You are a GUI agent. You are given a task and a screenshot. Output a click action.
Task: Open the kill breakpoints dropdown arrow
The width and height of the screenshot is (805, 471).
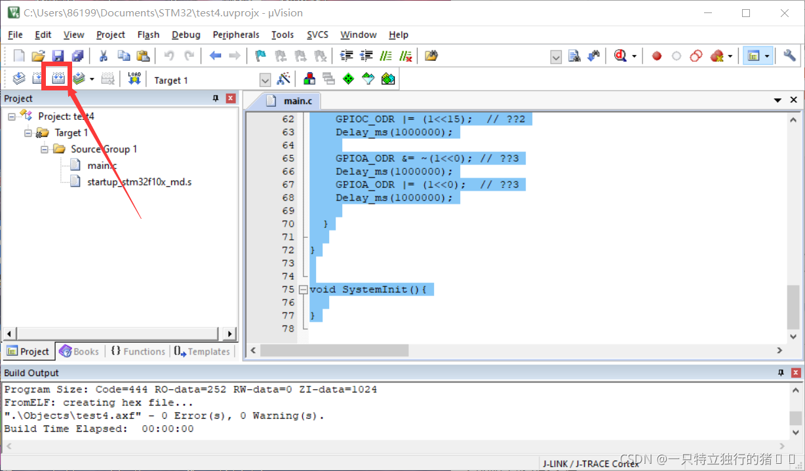pos(730,57)
